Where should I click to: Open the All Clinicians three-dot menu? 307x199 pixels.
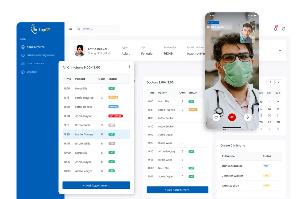click(130, 67)
